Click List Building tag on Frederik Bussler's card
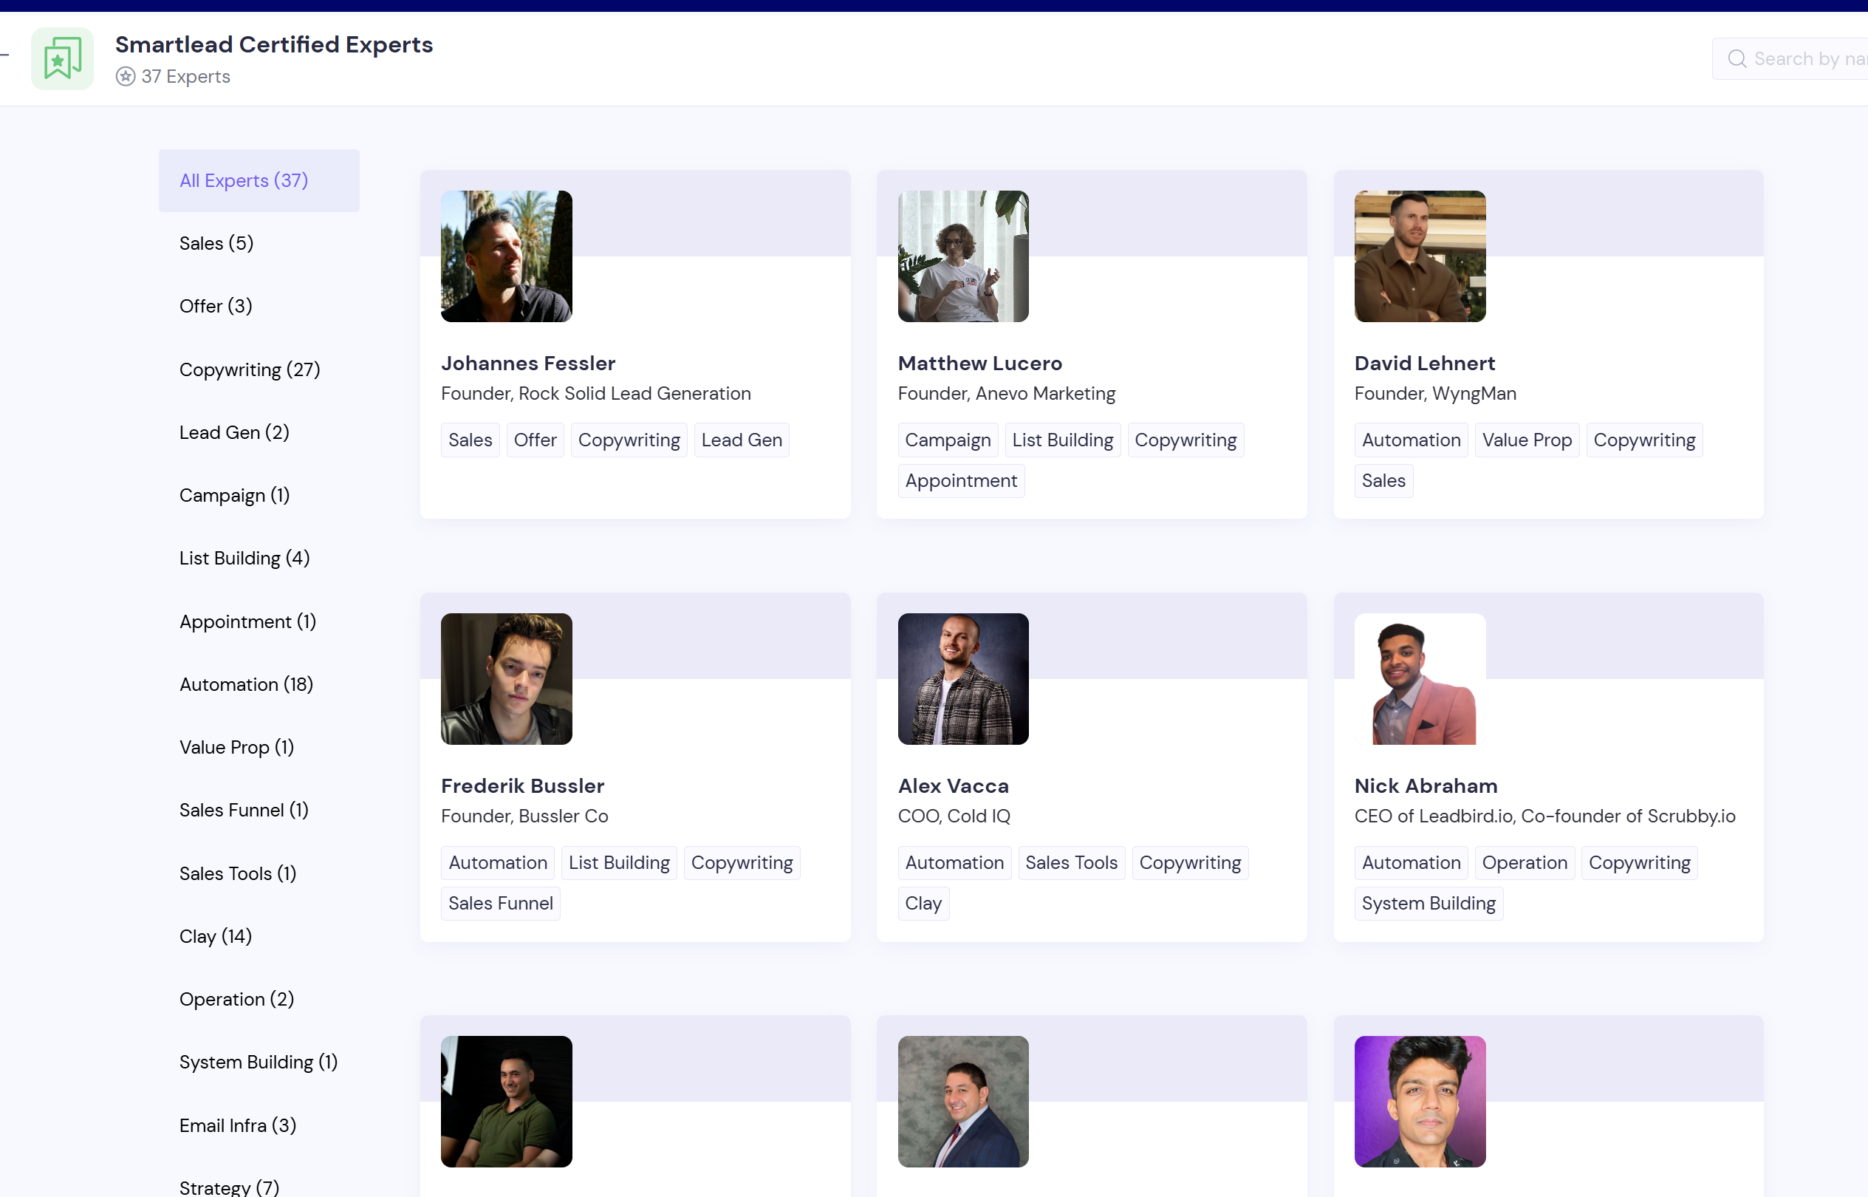 [x=618, y=863]
